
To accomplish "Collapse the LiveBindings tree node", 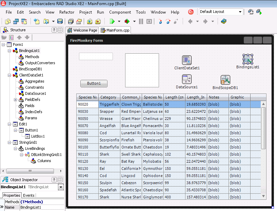I will point(16,148).
